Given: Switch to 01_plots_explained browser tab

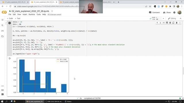Looking at the screenshot, I should click(15, 2).
